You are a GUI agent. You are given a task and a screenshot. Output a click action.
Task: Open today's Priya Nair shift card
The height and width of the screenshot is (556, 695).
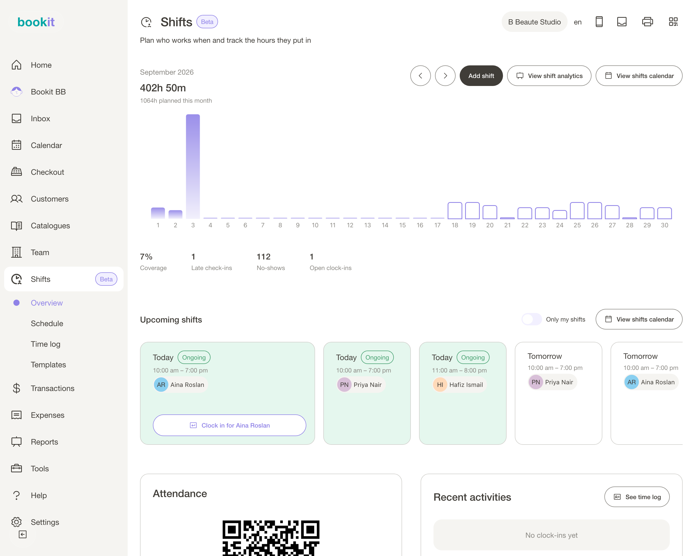tap(367, 393)
